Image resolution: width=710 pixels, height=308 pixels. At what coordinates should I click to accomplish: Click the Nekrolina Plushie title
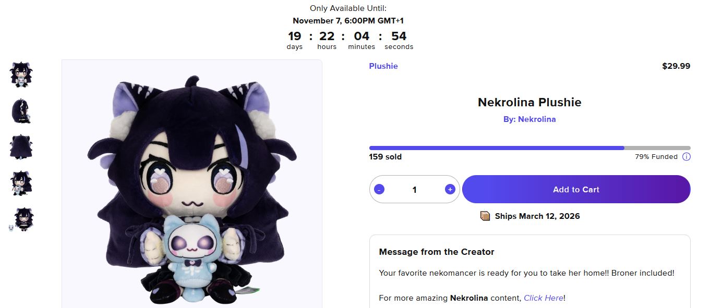click(530, 102)
